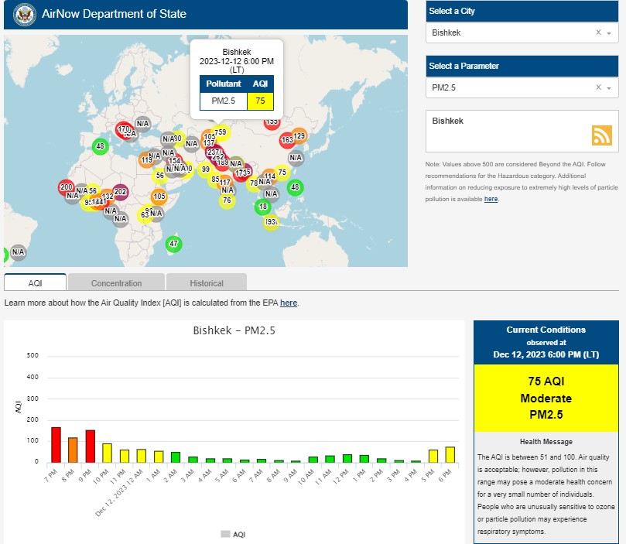Open the EPA AQI calculation 'here' link
The width and height of the screenshot is (626, 544).
coord(289,303)
